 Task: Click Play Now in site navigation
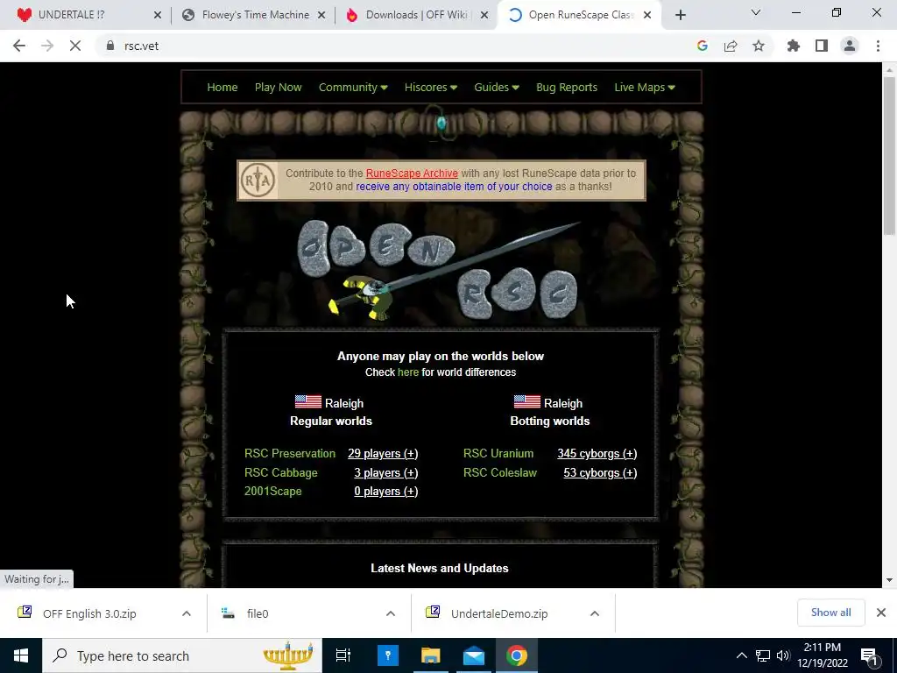pos(278,87)
